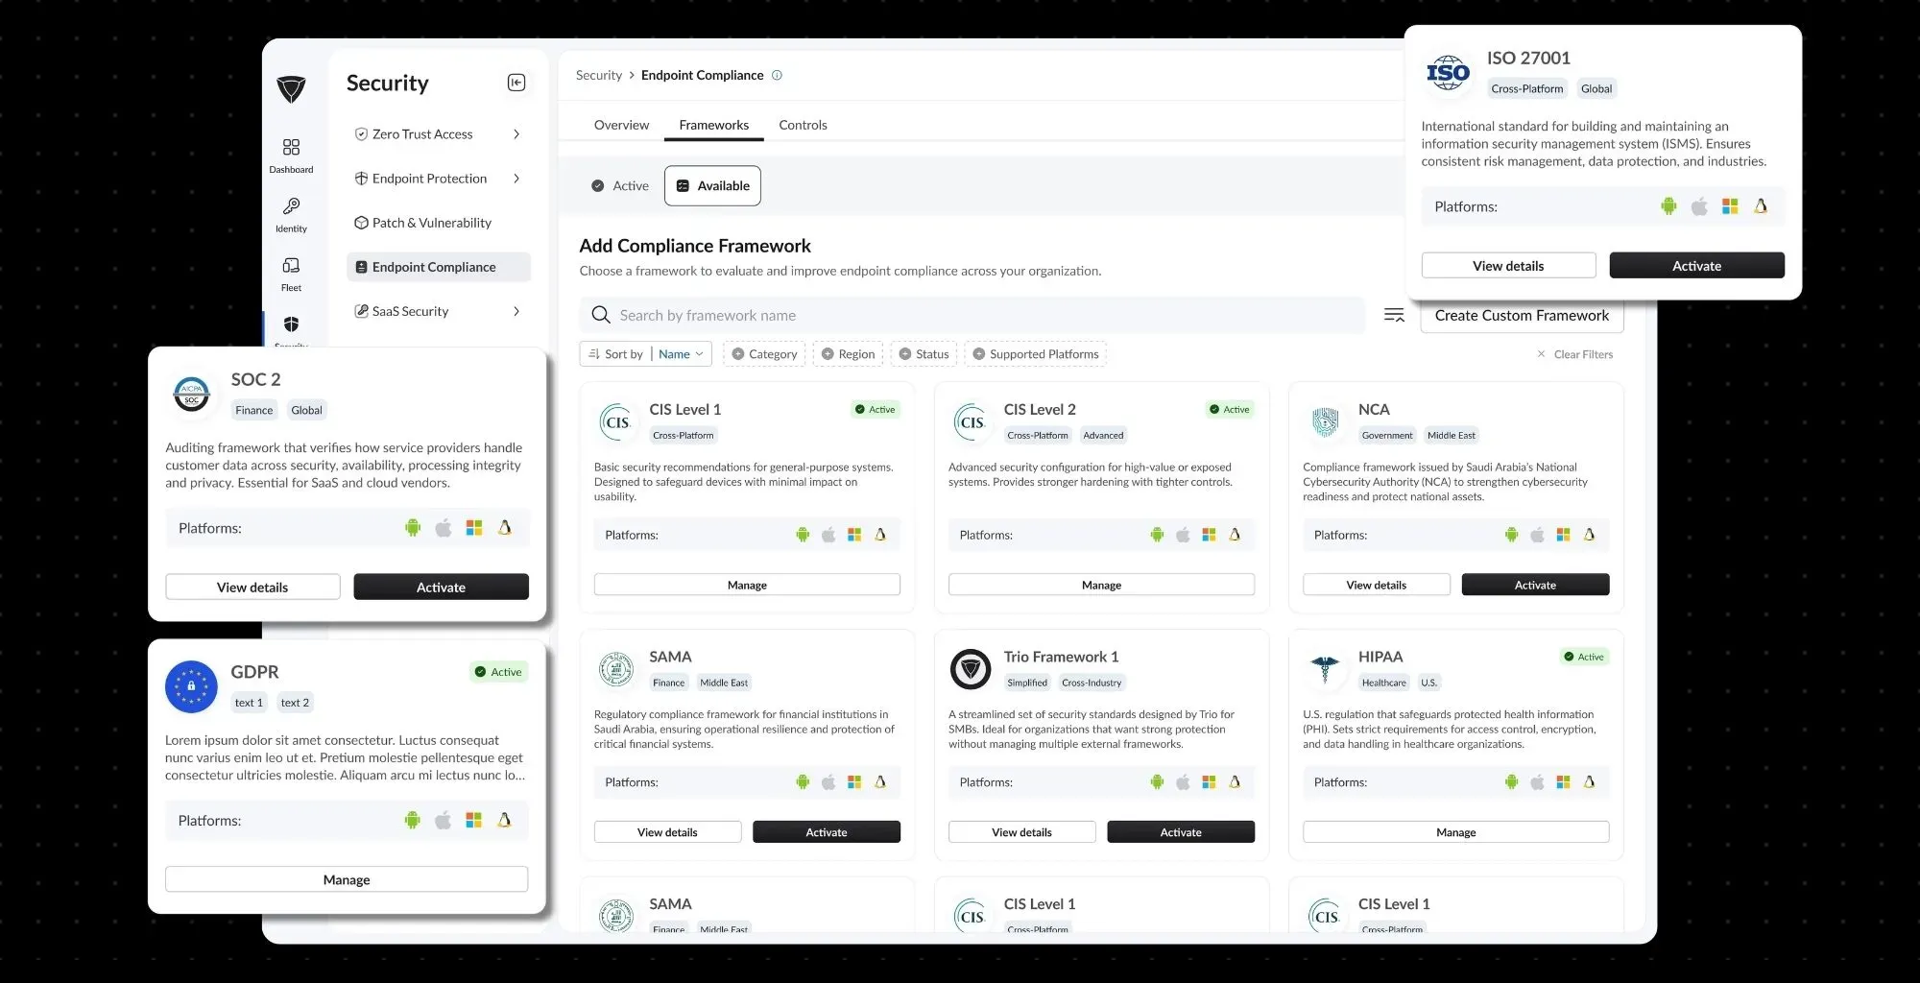This screenshot has height=983, width=1920.
Task: Click the search magnifier icon
Action: coord(601,315)
